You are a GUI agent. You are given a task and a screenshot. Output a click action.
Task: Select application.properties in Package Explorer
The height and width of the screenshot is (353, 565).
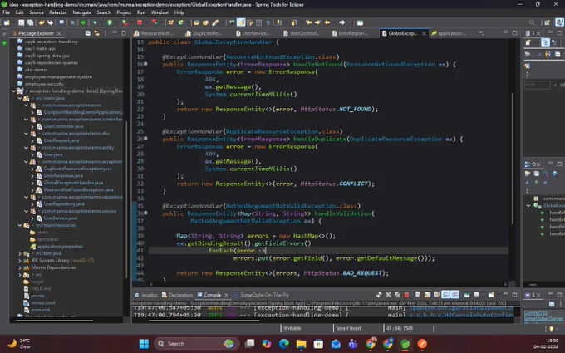click(x=60, y=247)
